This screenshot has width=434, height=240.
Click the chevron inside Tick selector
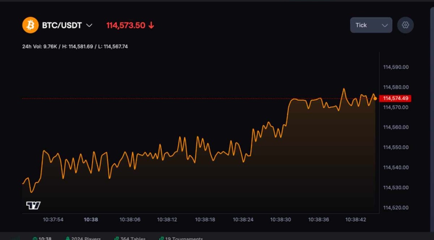385,25
